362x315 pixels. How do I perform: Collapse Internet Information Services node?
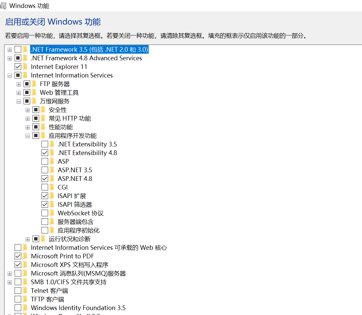pos(10,76)
